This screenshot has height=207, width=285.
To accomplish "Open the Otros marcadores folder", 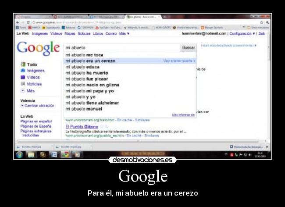I will pyautogui.click(x=258, y=28).
